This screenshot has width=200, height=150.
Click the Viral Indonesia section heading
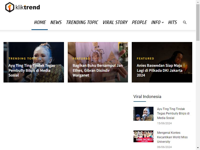click(147, 96)
